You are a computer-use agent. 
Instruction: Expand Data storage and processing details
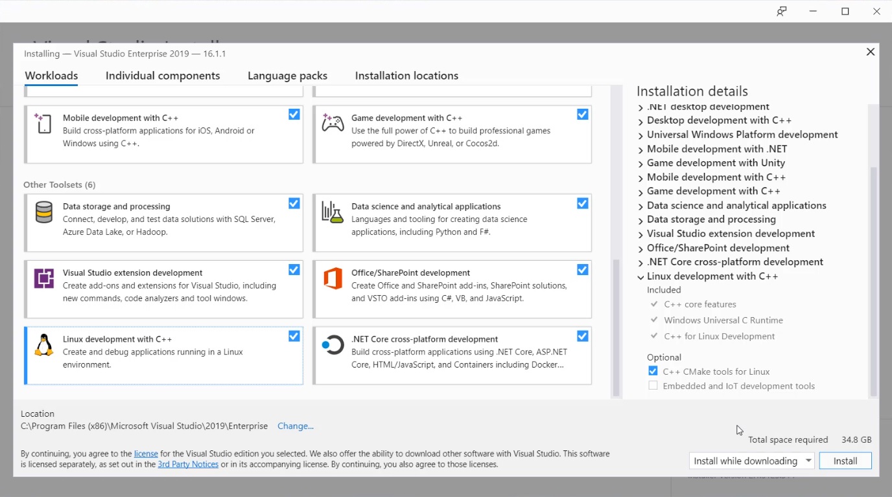[640, 221]
